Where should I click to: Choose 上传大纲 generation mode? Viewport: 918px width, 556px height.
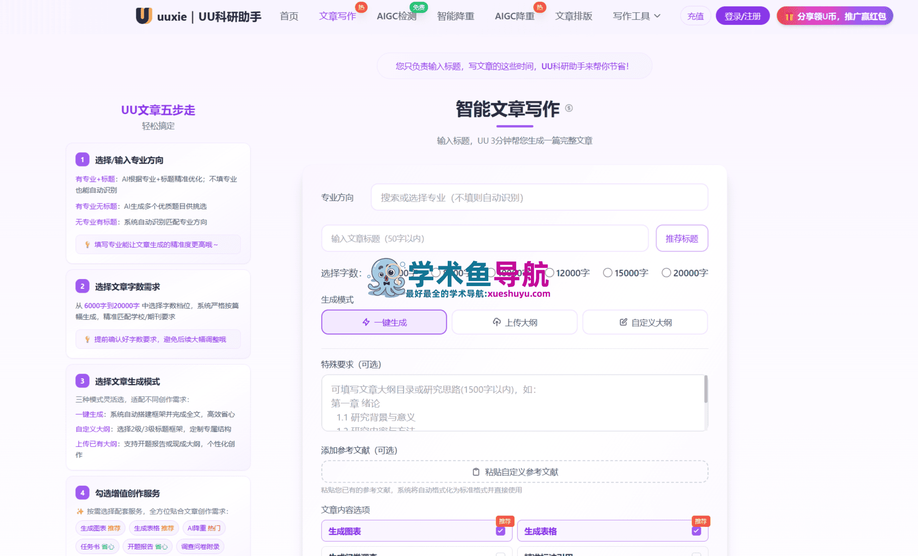515,322
